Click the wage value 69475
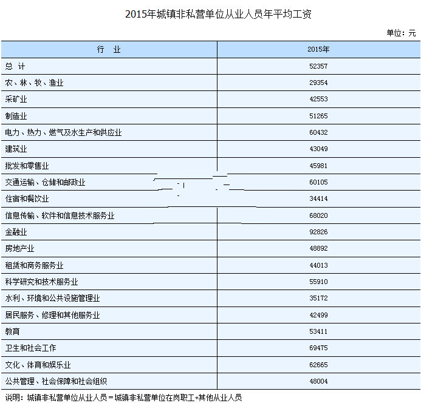 (x=318, y=348)
